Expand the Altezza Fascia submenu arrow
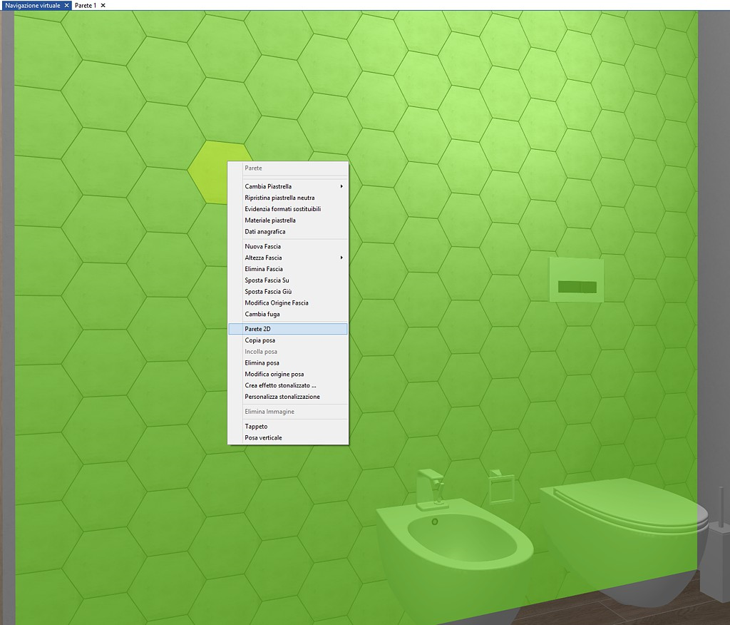The width and height of the screenshot is (730, 625). [341, 258]
